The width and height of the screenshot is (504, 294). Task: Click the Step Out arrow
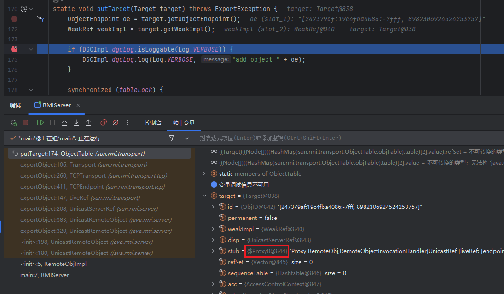click(88, 122)
